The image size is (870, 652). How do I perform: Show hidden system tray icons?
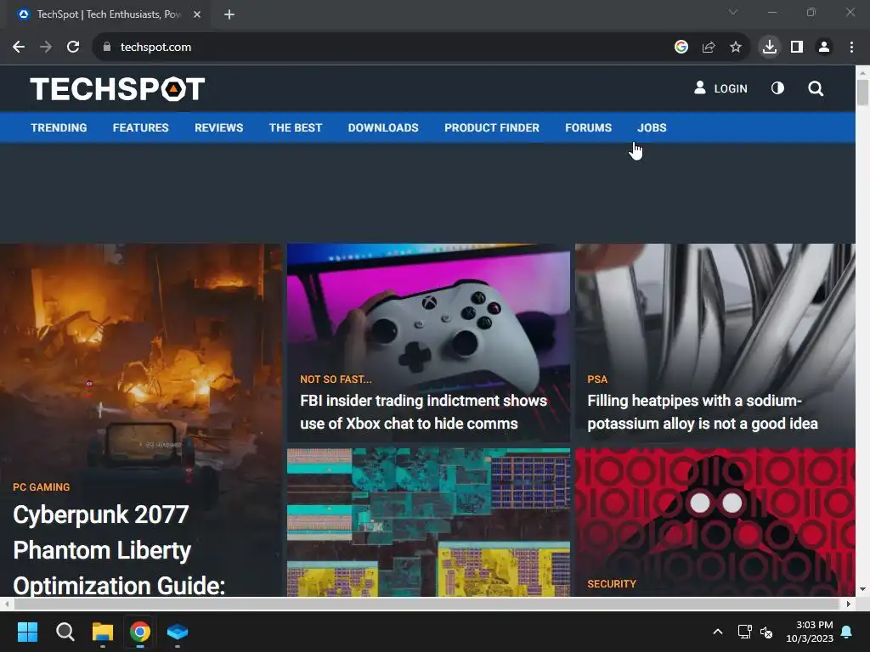tap(717, 632)
